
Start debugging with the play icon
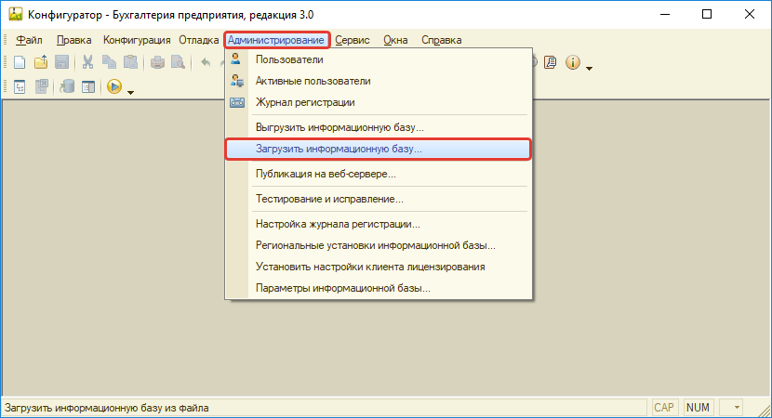pos(114,87)
